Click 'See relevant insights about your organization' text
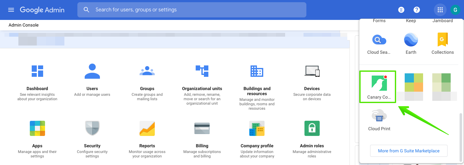 click(37, 97)
